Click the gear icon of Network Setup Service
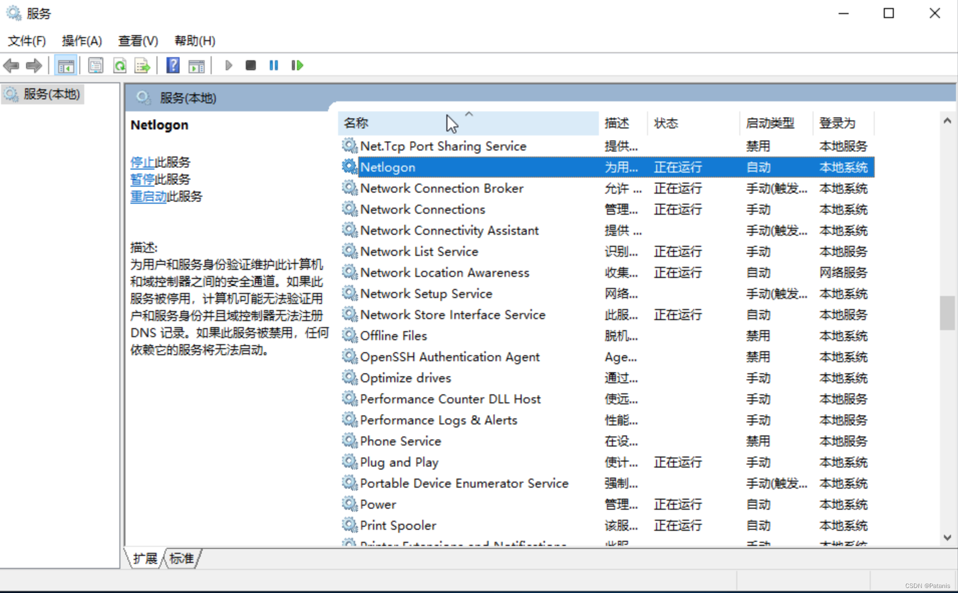Viewport: 958px width, 593px height. click(349, 293)
